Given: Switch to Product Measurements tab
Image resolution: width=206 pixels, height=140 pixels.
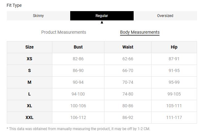Looking at the screenshot, I should click(x=64, y=32).
